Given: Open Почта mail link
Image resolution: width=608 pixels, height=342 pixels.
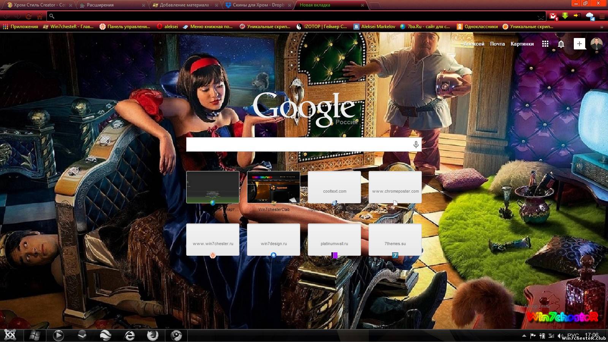Looking at the screenshot, I should 497,44.
